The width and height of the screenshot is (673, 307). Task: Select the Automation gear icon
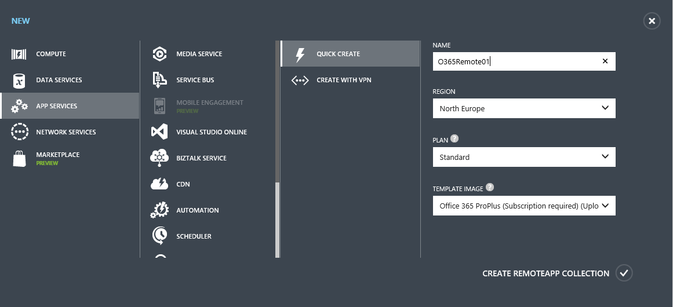[159, 210]
